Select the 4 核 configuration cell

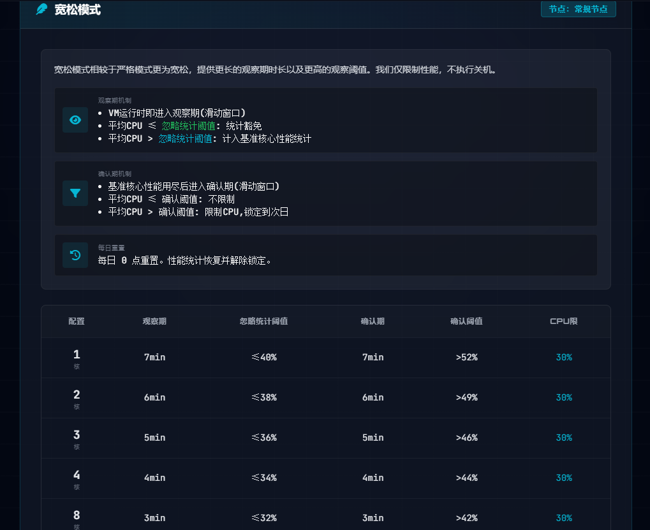click(x=77, y=478)
